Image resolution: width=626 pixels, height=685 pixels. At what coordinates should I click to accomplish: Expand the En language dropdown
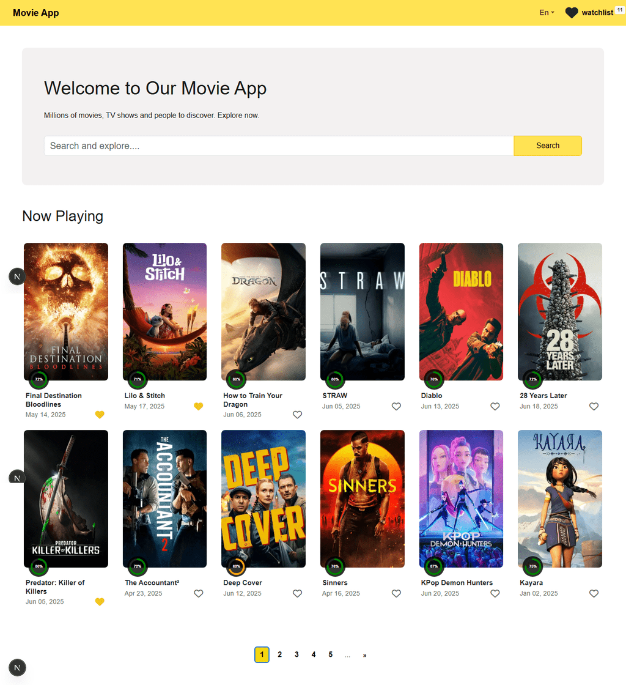(547, 13)
